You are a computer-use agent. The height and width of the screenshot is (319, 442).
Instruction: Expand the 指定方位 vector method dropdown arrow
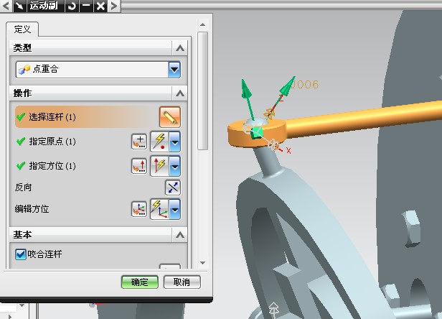pos(174,166)
